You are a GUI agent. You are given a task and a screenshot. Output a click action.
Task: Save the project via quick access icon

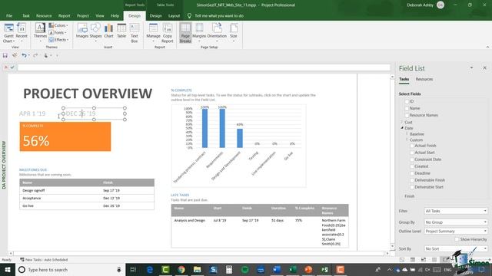click(5, 55)
